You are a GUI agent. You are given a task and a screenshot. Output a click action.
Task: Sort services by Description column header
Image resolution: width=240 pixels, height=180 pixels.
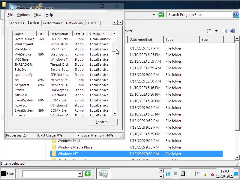60,34
